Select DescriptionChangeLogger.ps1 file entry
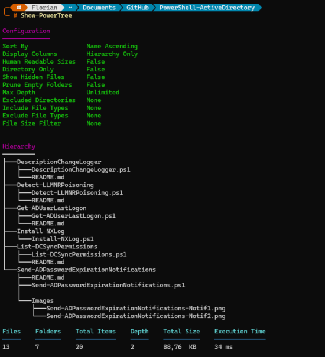This screenshot has height=357, width=325. click(81, 169)
